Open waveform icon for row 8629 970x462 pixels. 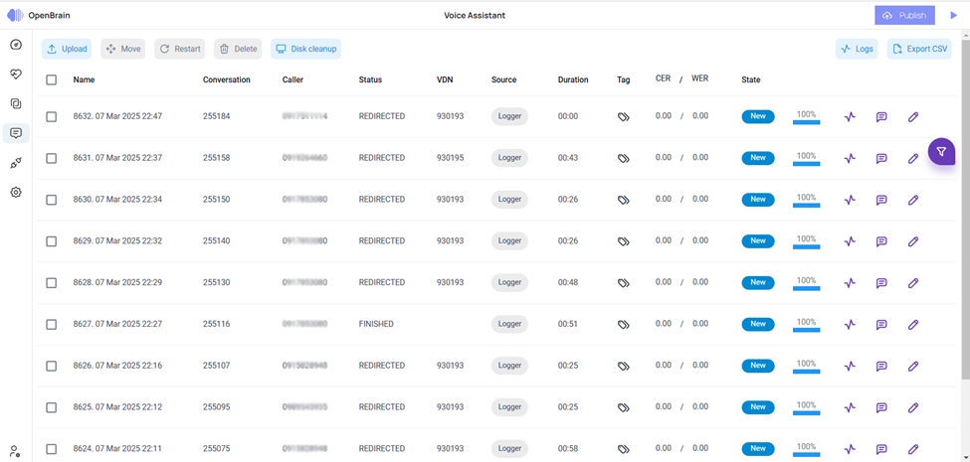pos(850,241)
